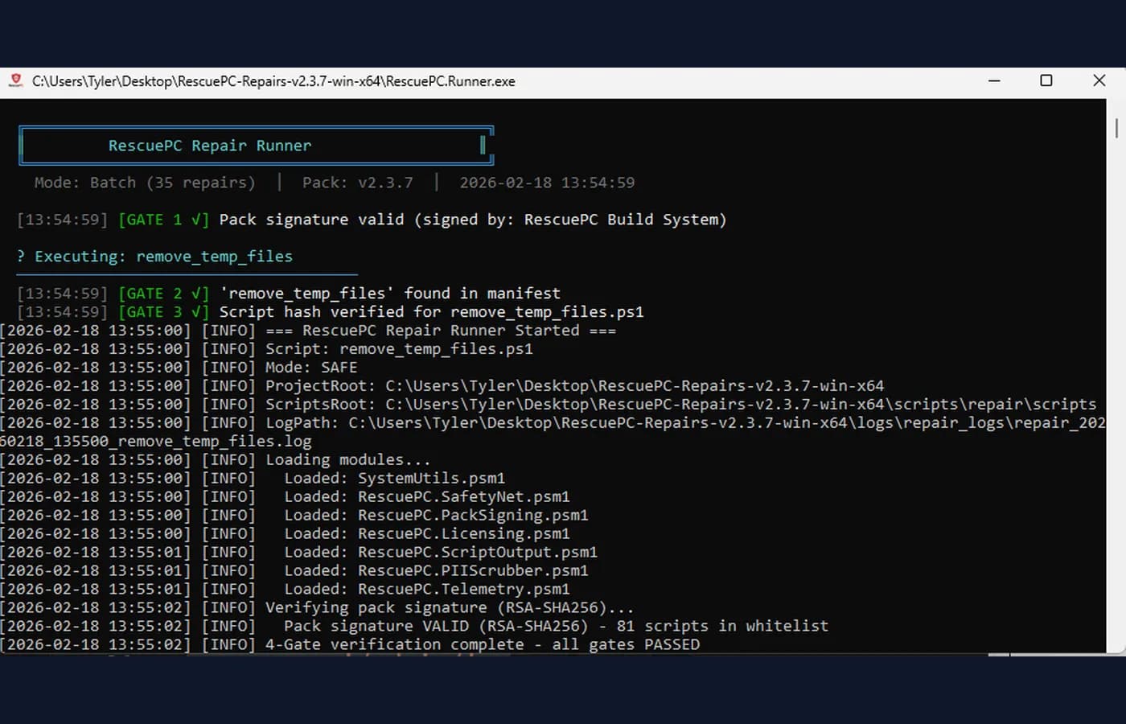Click the console vertical scrollbar thumb

1116,128
